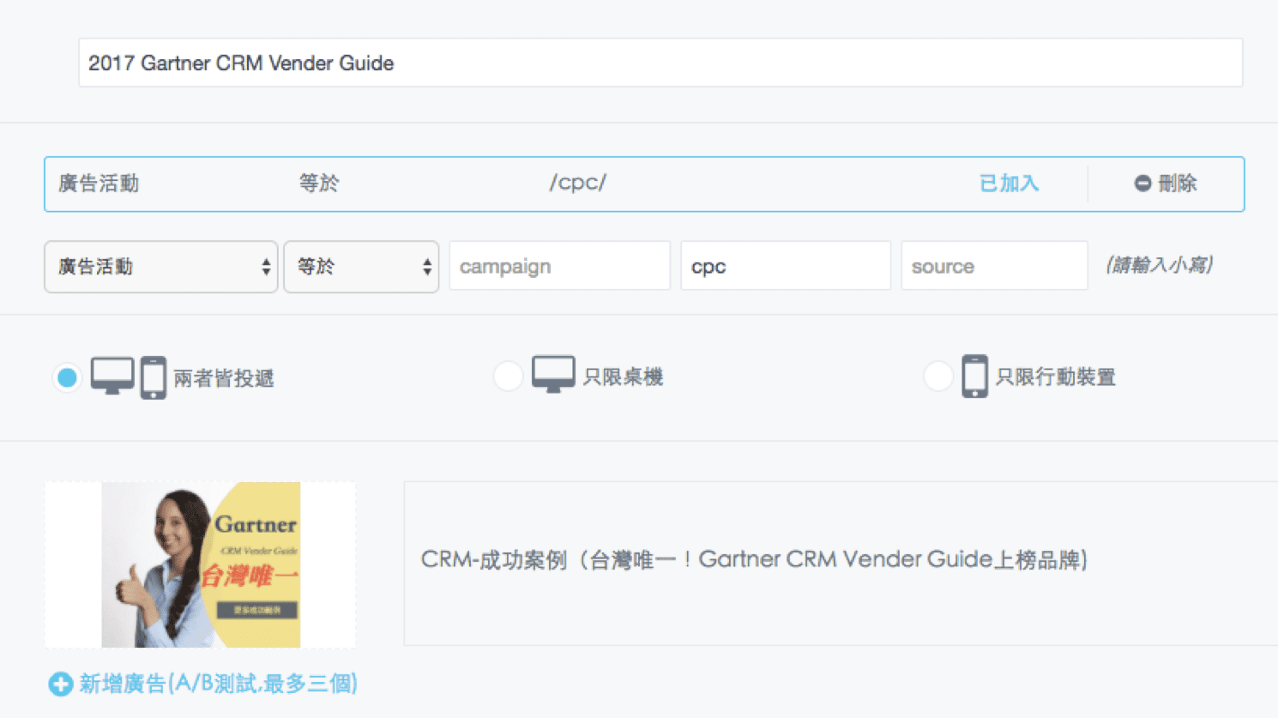The width and height of the screenshot is (1278, 718).
Task: Open the 廣告活動 dropdown menu
Action: click(161, 267)
